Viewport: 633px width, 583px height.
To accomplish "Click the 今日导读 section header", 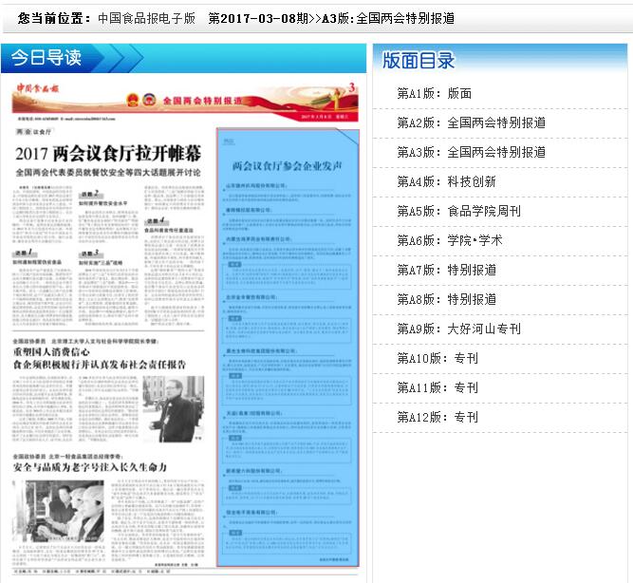I will (x=183, y=58).
